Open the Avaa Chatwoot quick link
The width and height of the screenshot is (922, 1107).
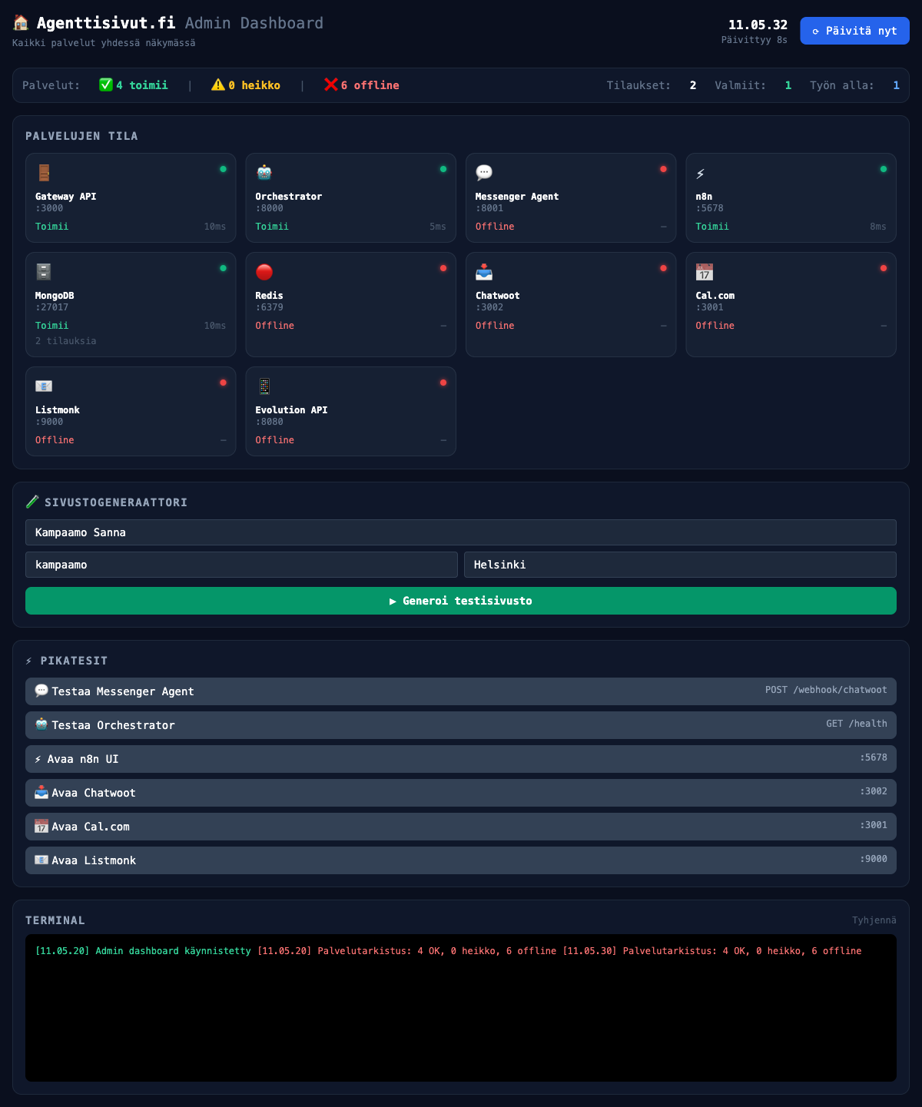point(461,793)
